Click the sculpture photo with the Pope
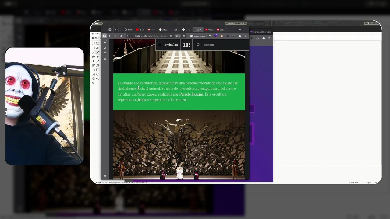This screenshot has width=390, height=219. (x=179, y=145)
